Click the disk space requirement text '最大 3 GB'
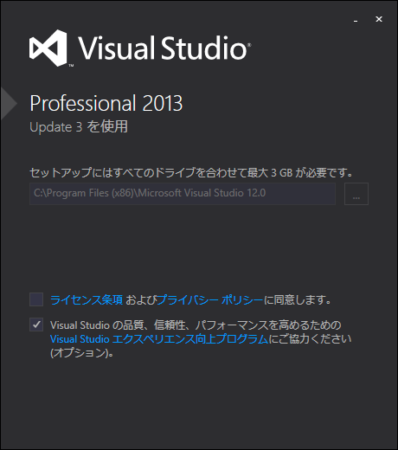 270,173
